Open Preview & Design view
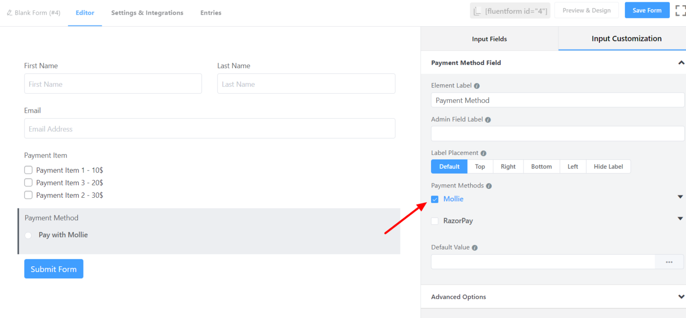This screenshot has height=318, width=686. coord(586,10)
